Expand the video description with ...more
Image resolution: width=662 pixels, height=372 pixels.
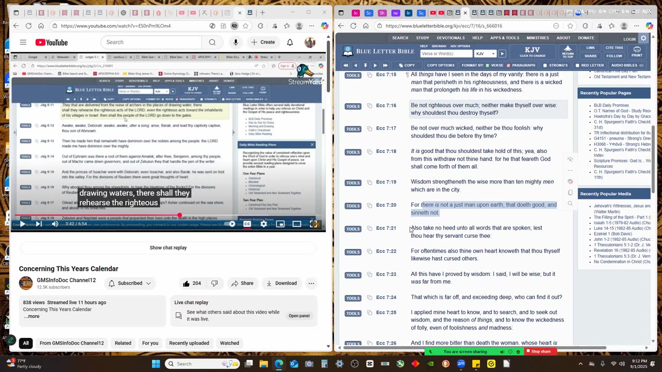click(x=31, y=316)
